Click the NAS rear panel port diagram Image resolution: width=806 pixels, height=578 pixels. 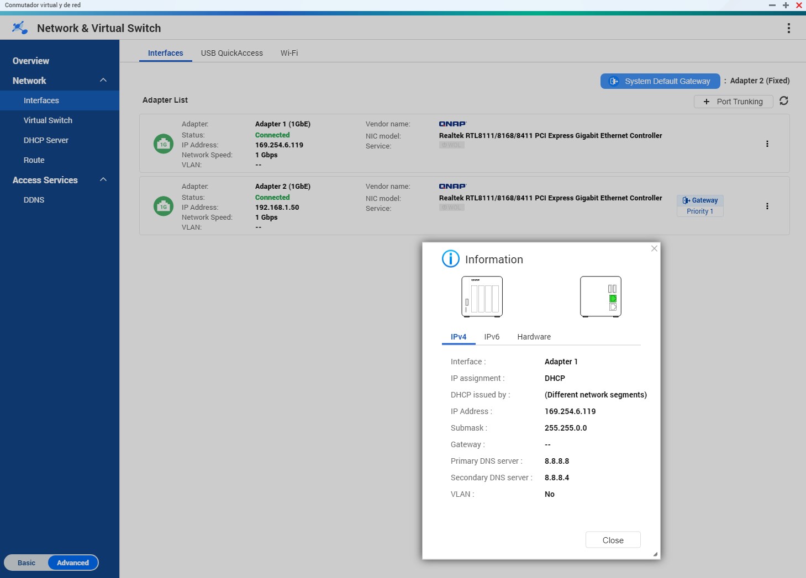pos(600,297)
